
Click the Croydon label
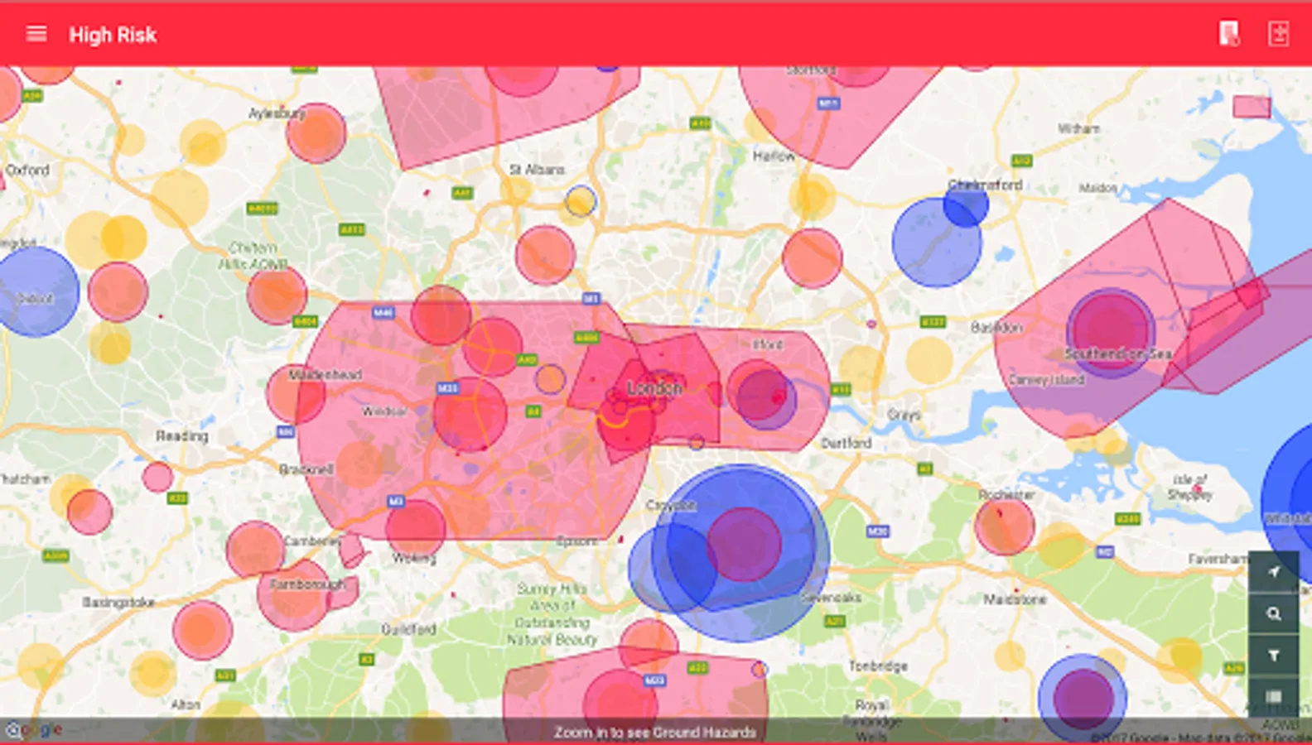(671, 505)
